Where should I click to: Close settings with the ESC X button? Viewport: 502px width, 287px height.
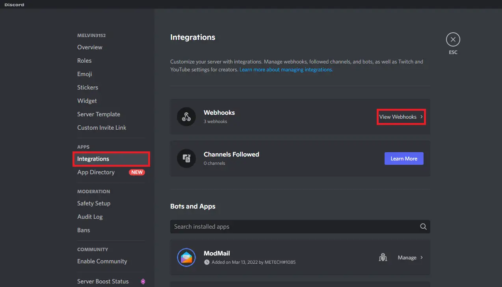point(453,39)
